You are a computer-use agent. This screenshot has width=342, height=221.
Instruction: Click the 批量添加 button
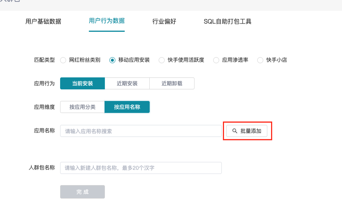click(x=248, y=131)
